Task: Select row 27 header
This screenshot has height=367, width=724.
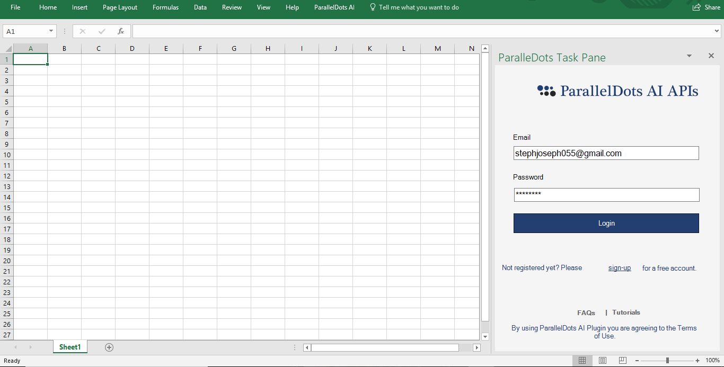Action: [x=7, y=335]
